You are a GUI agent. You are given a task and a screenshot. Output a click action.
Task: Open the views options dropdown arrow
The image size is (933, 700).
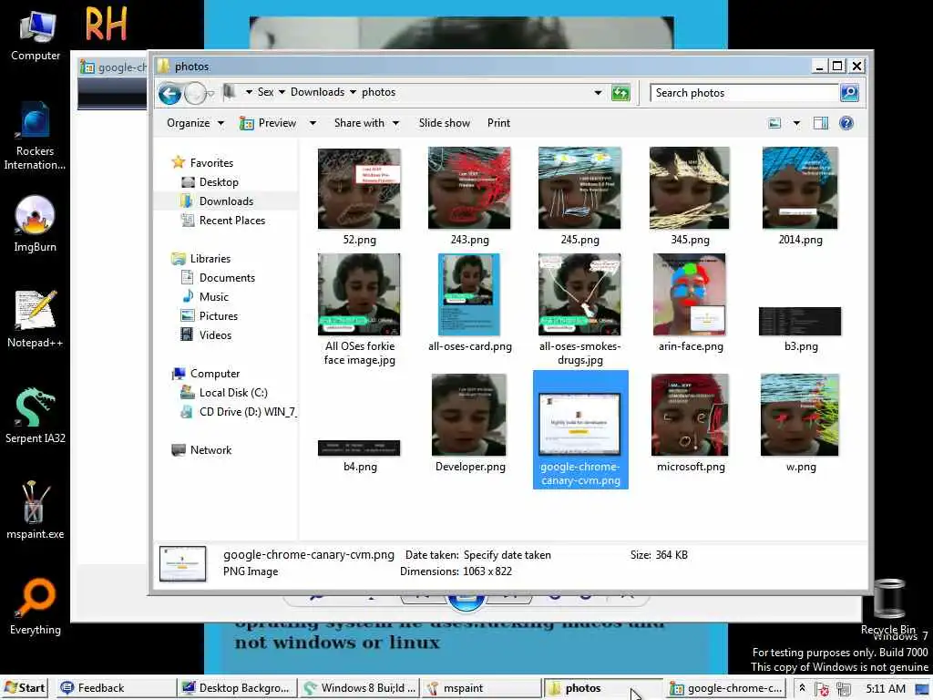[x=796, y=123]
